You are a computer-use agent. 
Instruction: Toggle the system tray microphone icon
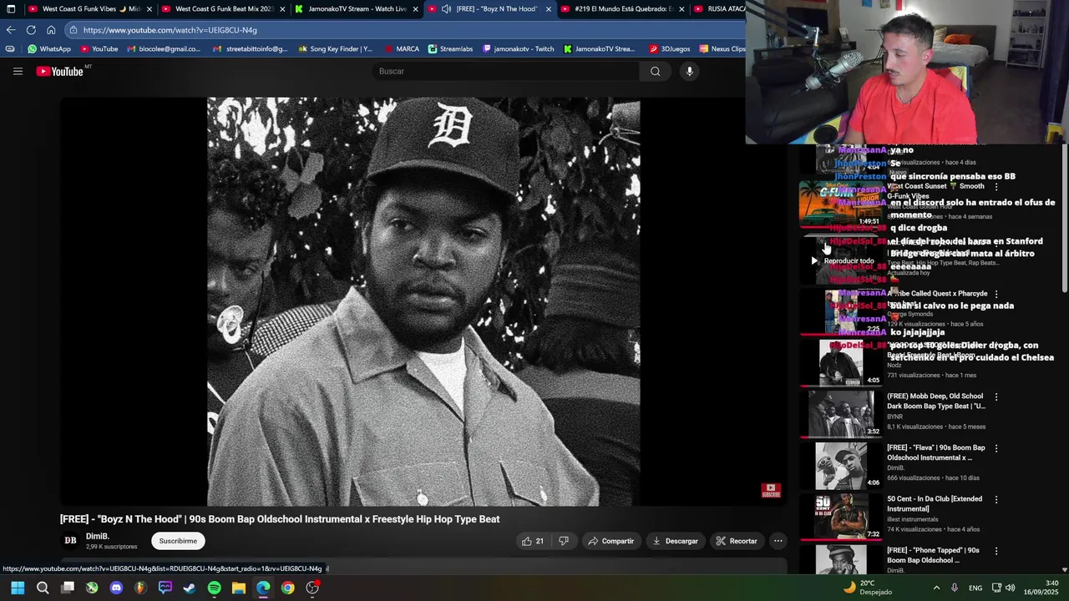[955, 588]
